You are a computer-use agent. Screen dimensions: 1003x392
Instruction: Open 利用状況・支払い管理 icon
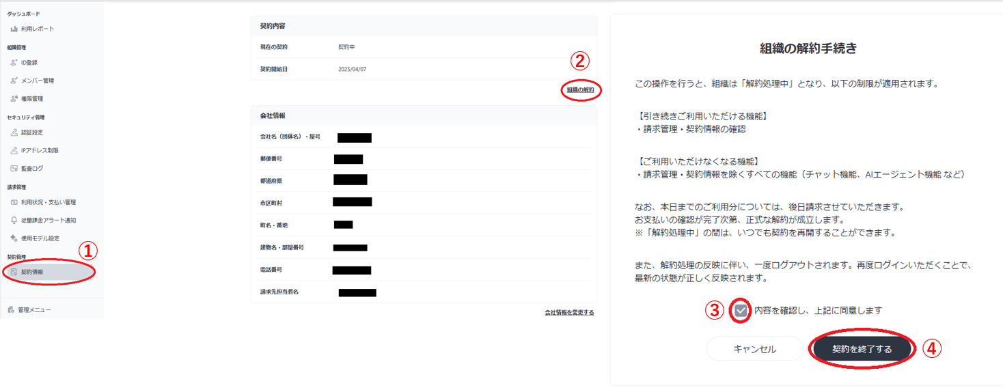(x=14, y=202)
